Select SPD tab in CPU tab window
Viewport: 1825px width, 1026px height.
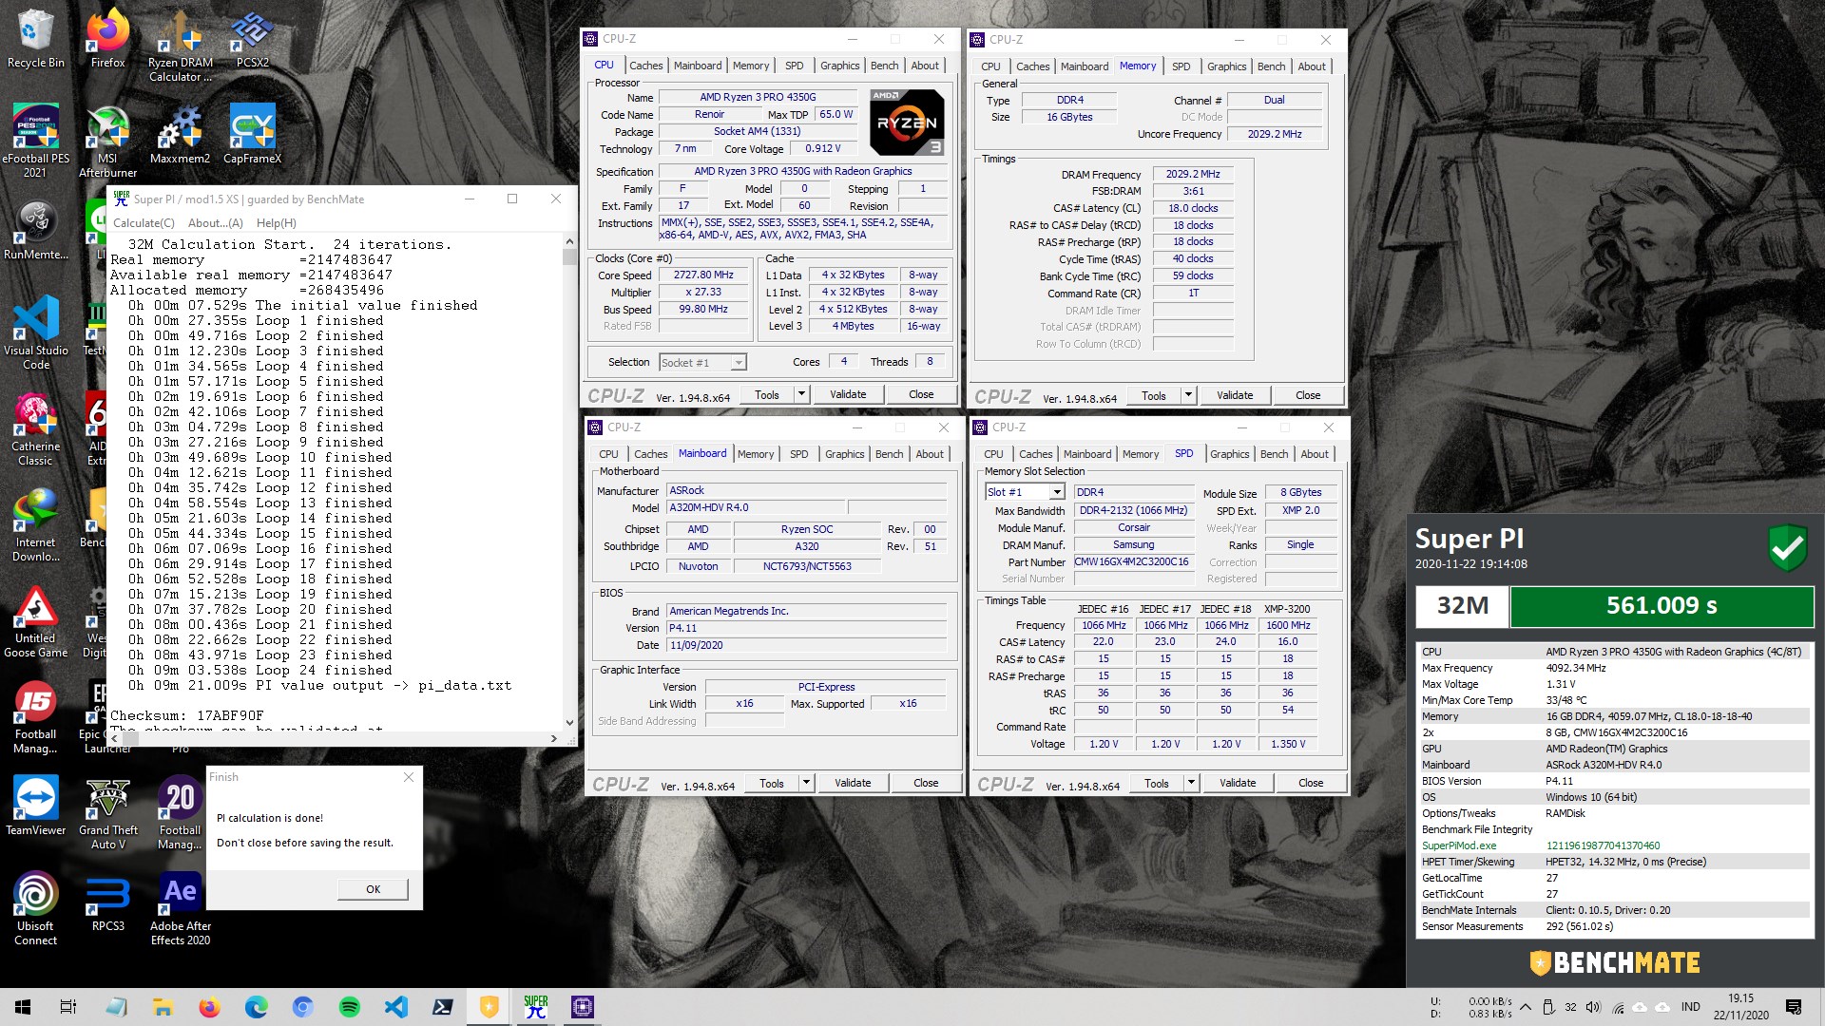click(795, 66)
